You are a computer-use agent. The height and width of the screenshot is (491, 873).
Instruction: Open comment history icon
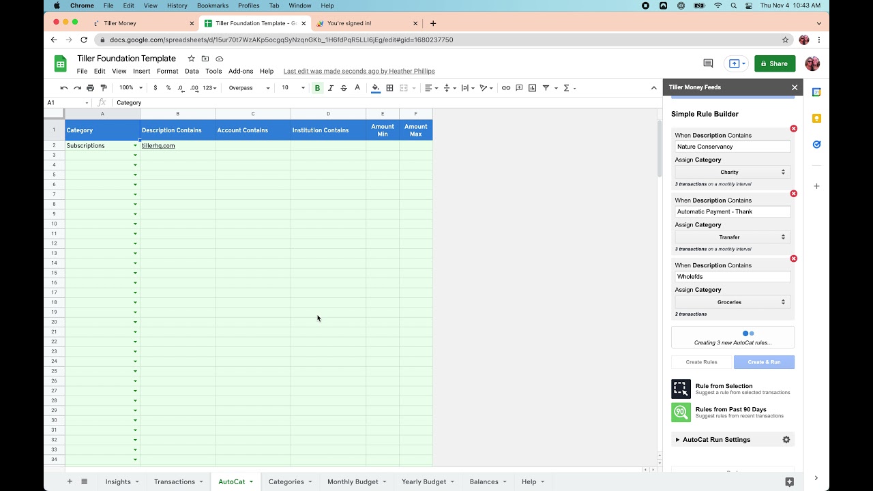point(708,63)
